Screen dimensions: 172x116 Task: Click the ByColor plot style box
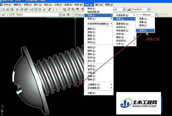point(166,14)
